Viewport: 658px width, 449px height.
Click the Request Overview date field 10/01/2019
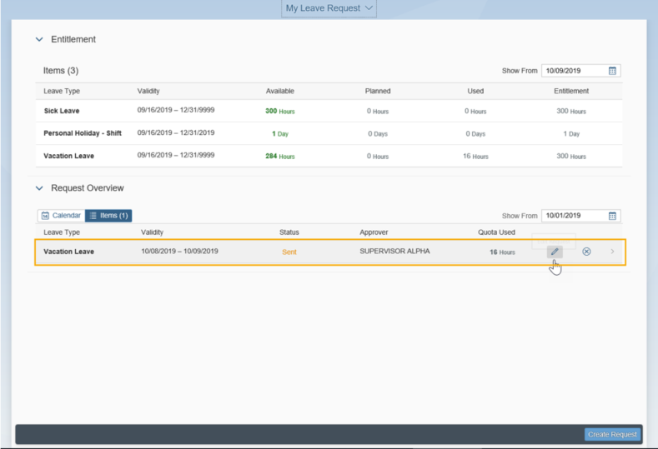(x=573, y=216)
